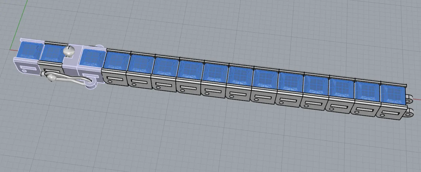Select the rightmost blue gemstone

click(393, 94)
